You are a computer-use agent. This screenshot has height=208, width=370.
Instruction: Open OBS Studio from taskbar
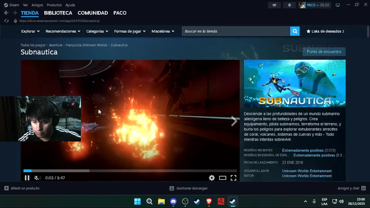(185, 201)
